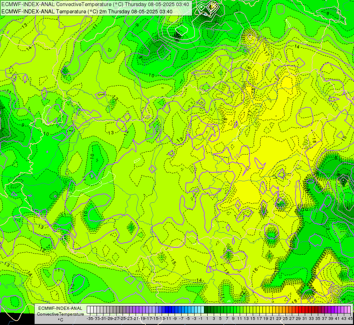Click the '-21' value on the legend scale
This screenshot has height=325, width=354.
click(x=136, y=318)
